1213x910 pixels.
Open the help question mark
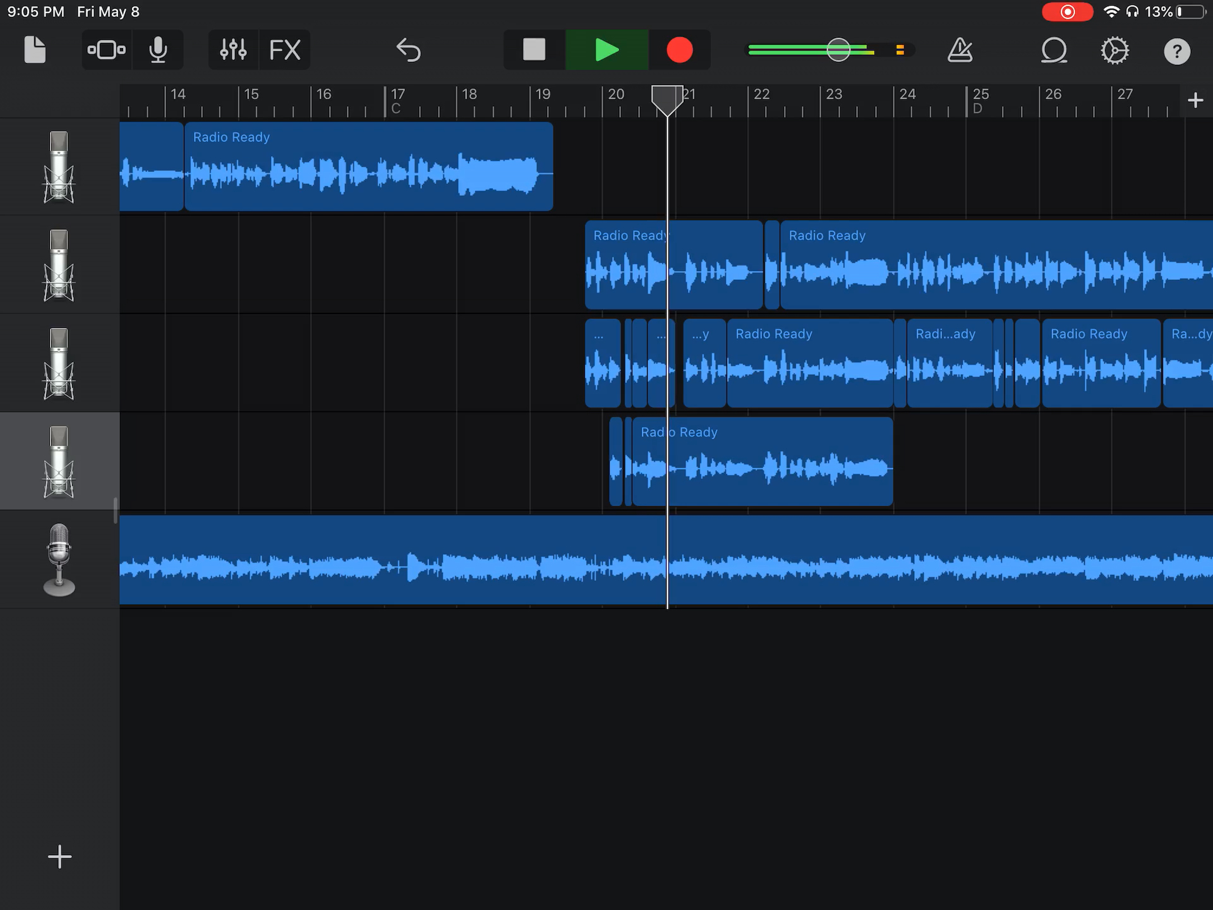coord(1177,51)
